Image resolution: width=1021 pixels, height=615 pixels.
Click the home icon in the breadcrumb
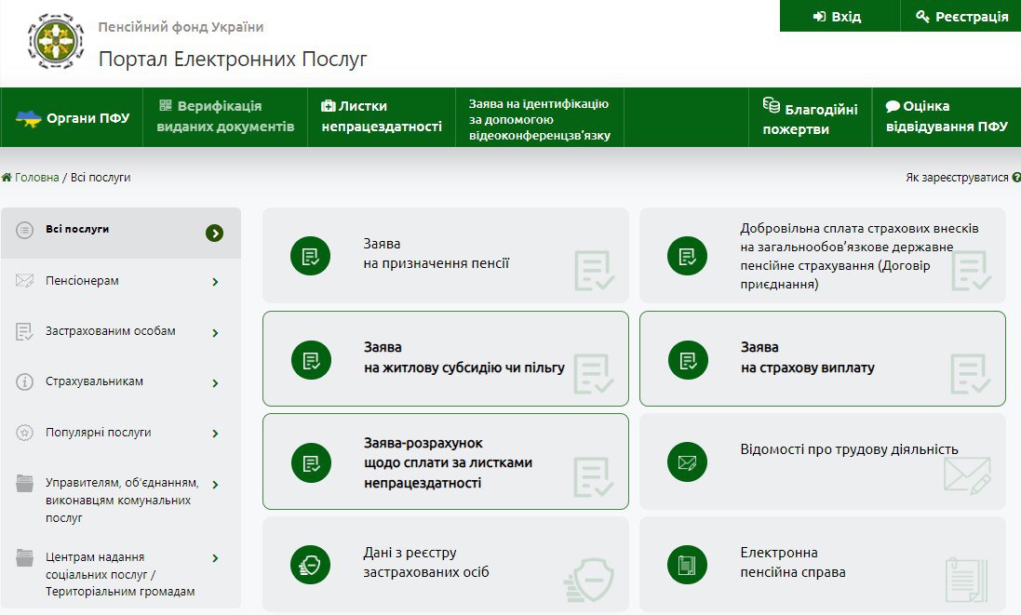coord(7,177)
